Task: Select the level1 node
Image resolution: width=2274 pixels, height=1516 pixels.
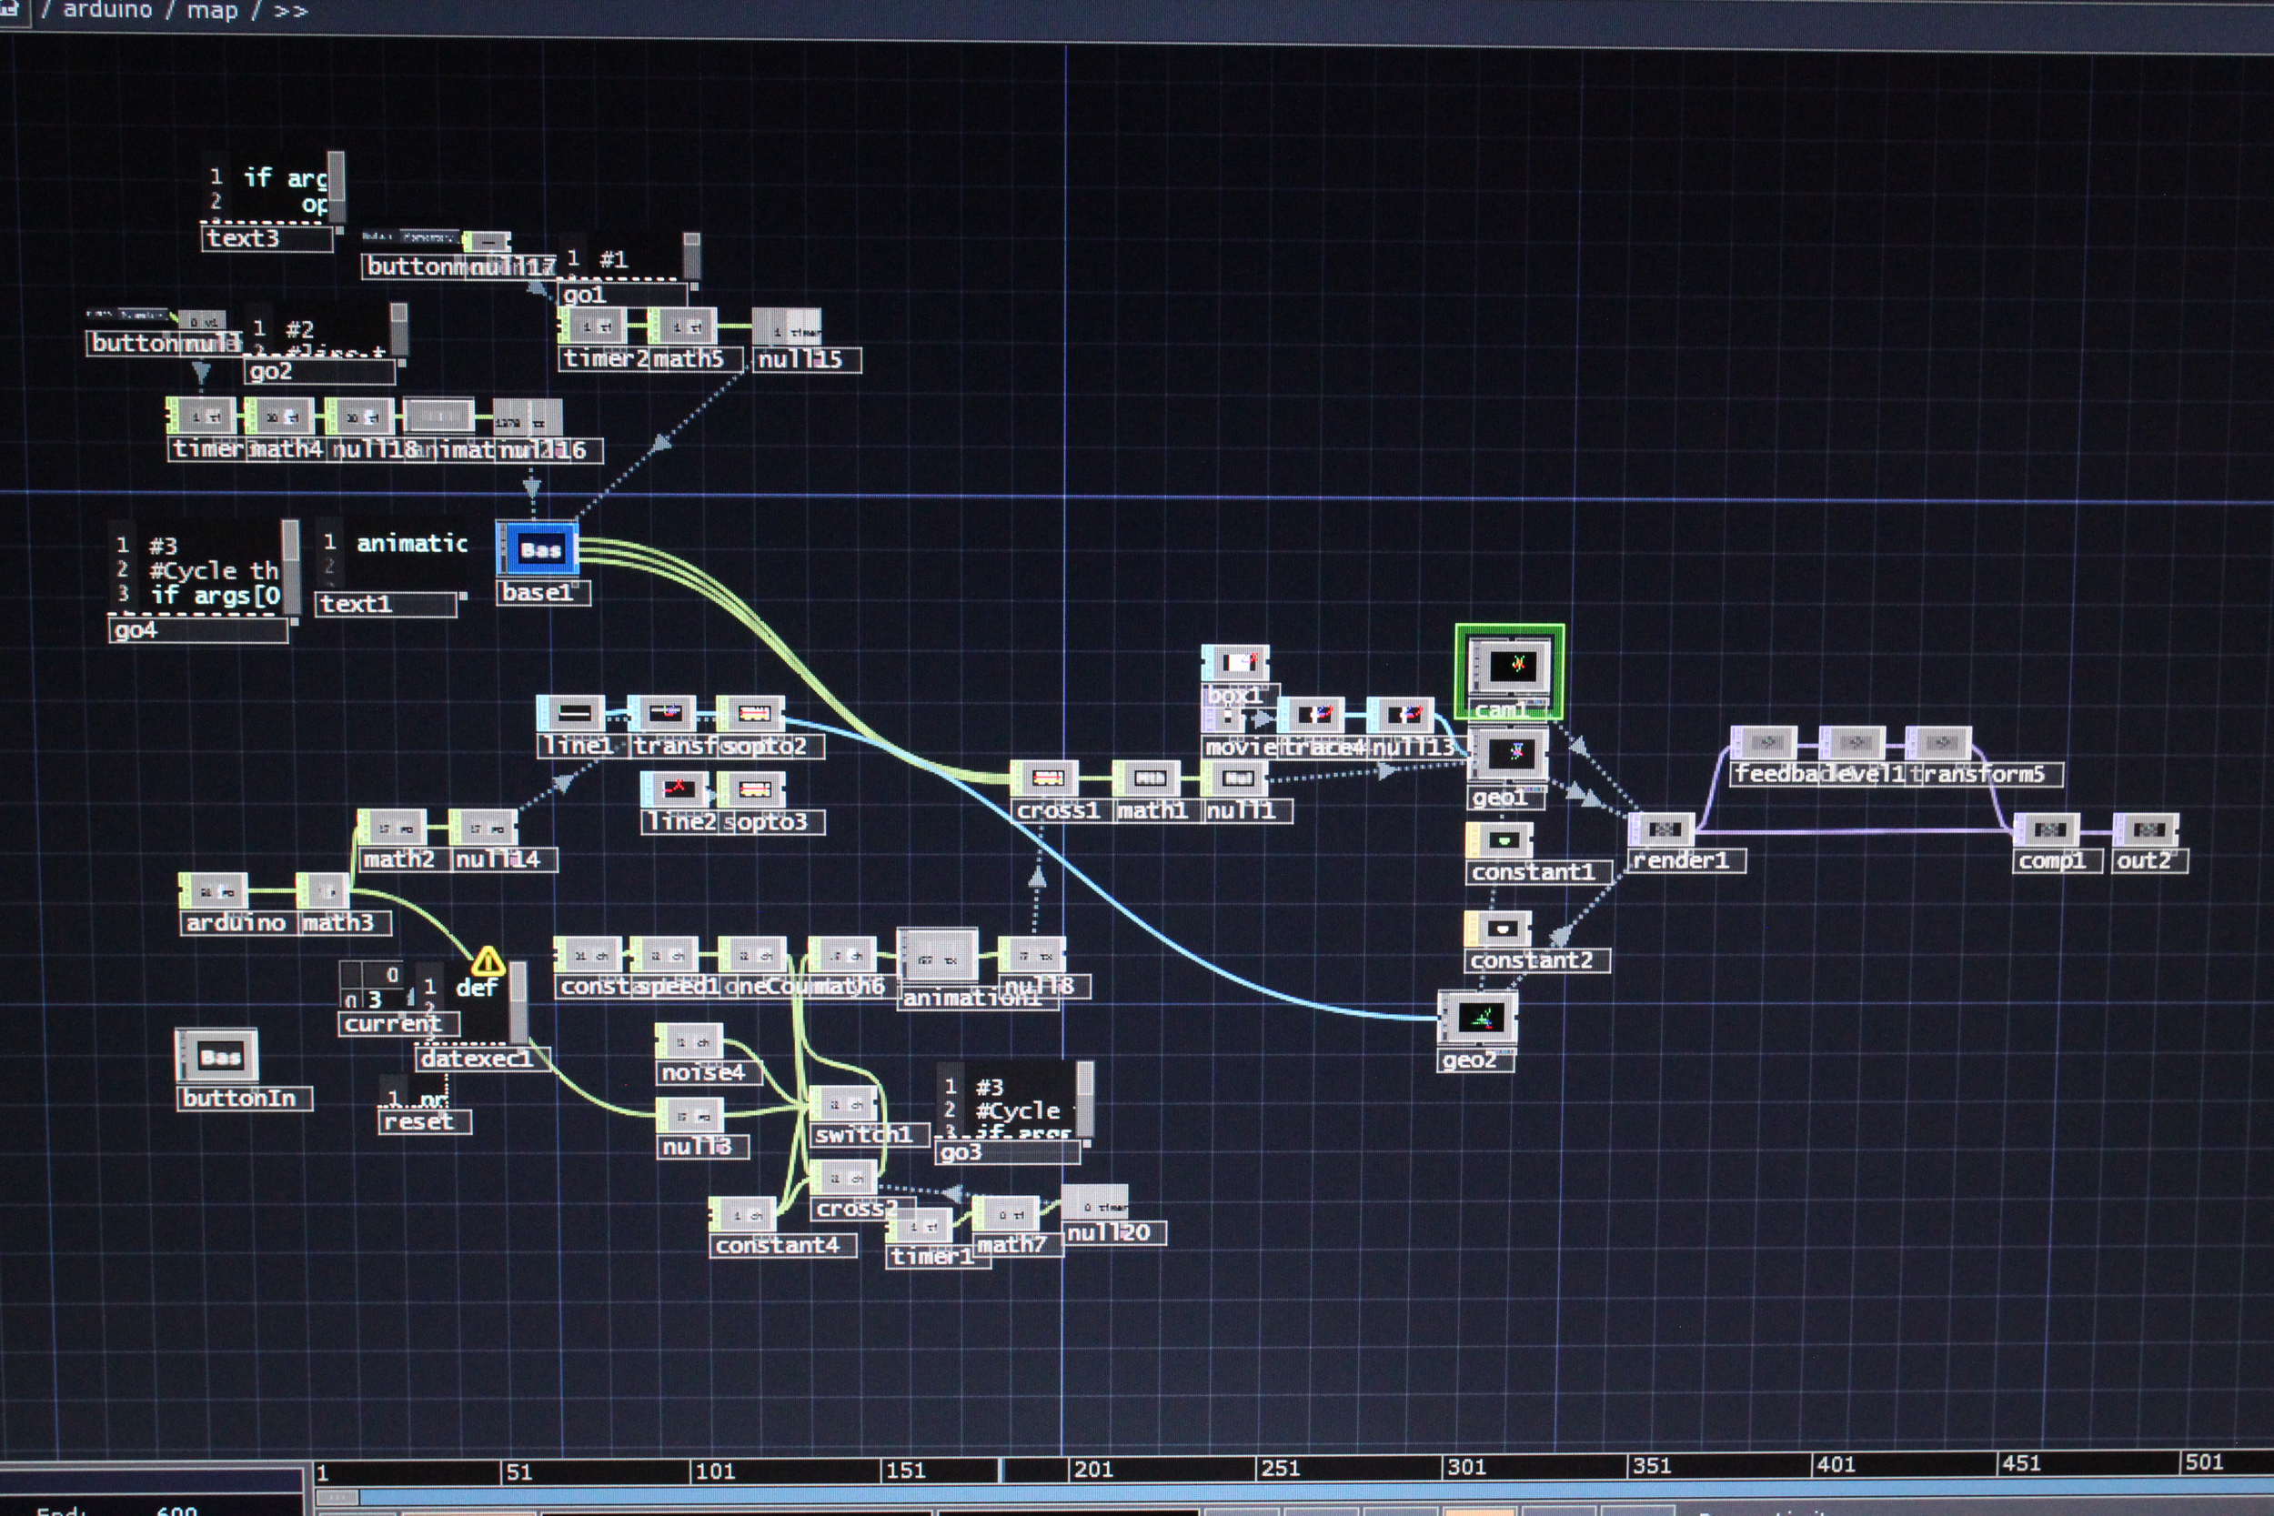Action: click(x=1853, y=742)
